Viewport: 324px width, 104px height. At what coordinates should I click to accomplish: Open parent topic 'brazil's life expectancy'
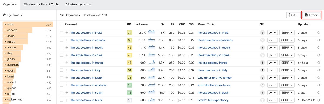[213, 100]
